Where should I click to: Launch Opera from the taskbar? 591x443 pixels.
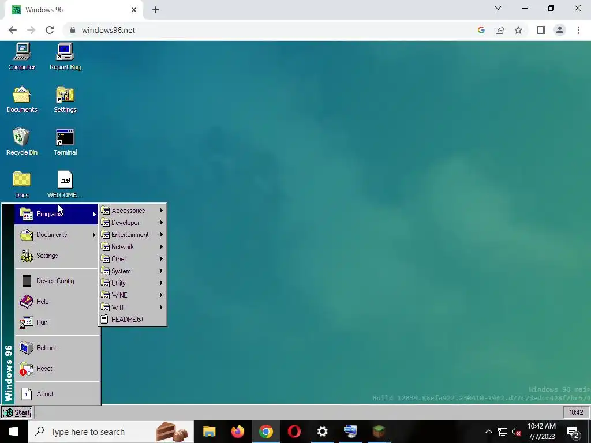[x=294, y=431]
